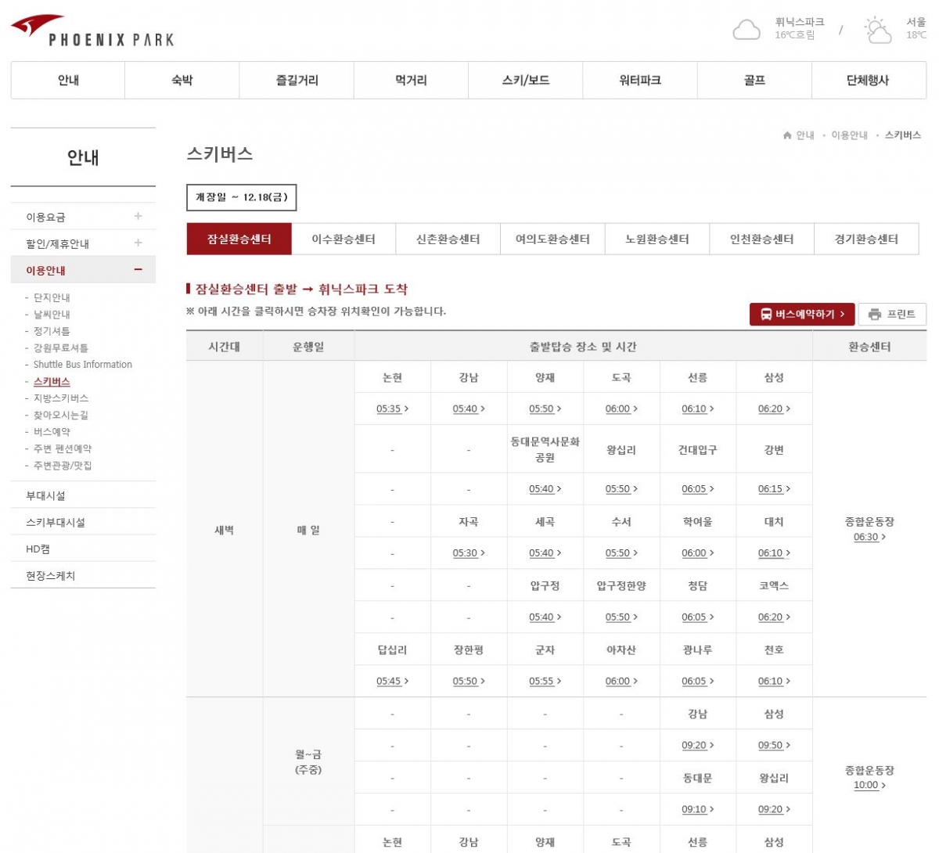Click the 종합운동장 06:30 transfer time
This screenshot has height=853, width=939.
(869, 538)
